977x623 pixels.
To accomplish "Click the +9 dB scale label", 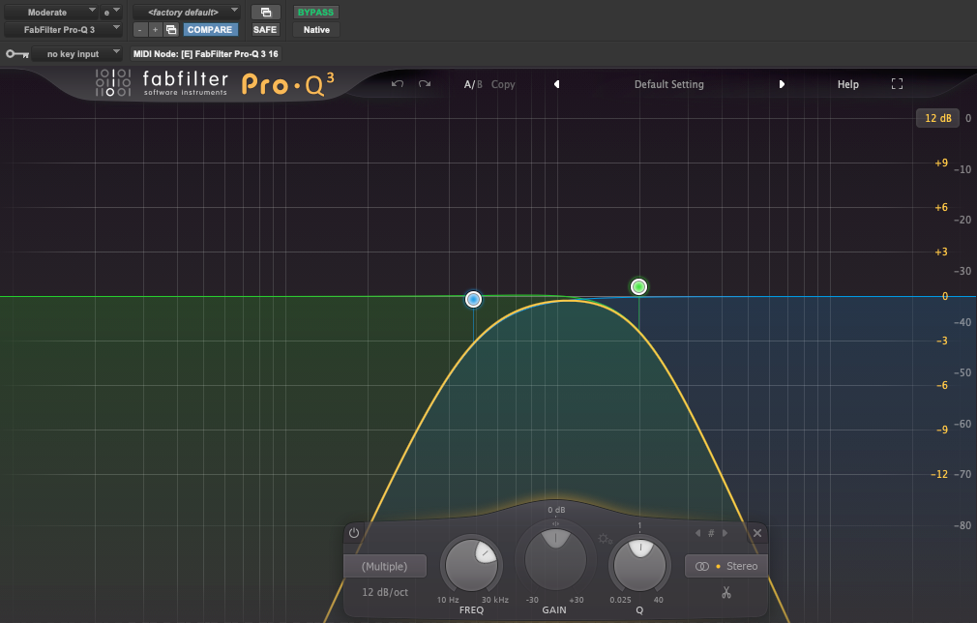I will click(x=941, y=163).
